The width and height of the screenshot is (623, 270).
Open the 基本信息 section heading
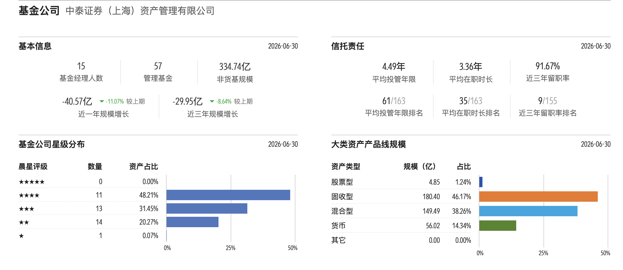coord(35,46)
